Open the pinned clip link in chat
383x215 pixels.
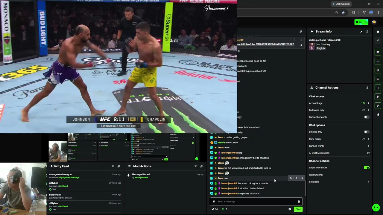(x=265, y=44)
